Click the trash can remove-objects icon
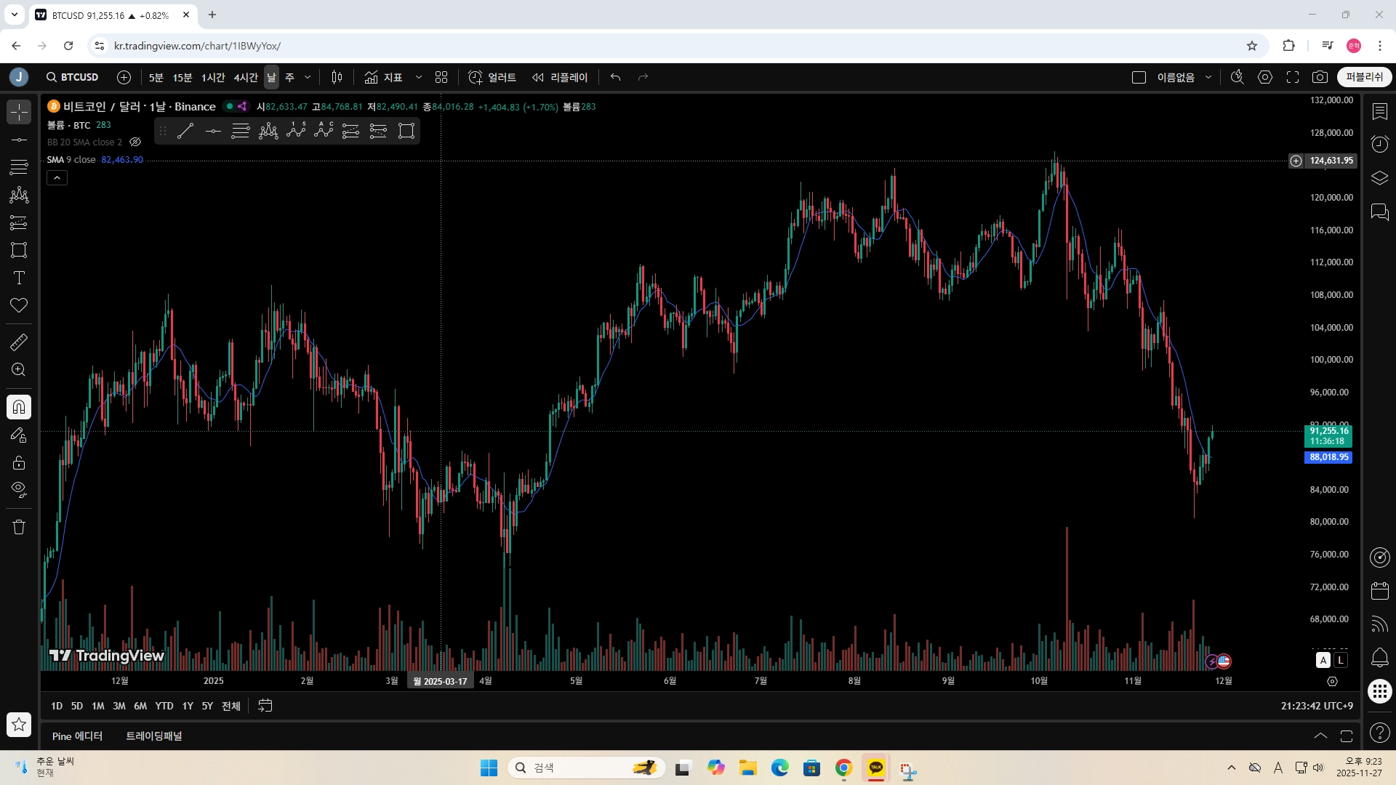 19,527
